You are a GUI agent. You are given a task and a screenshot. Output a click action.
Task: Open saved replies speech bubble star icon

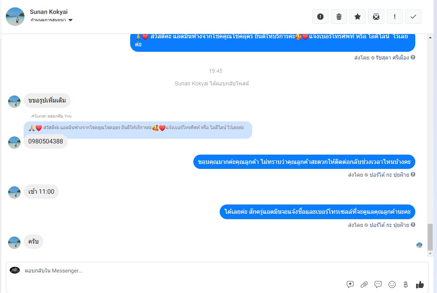point(350,284)
